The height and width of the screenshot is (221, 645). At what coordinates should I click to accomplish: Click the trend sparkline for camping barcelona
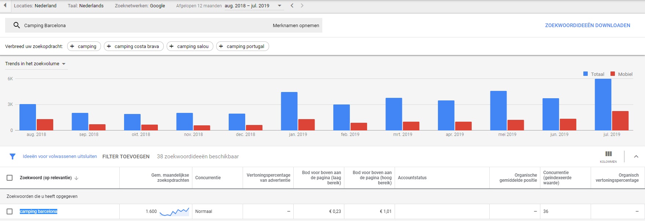click(174, 211)
